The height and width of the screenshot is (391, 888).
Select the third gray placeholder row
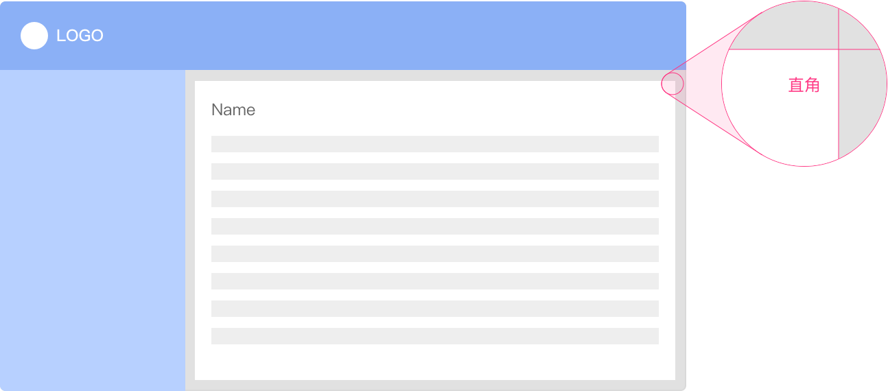[x=435, y=199]
